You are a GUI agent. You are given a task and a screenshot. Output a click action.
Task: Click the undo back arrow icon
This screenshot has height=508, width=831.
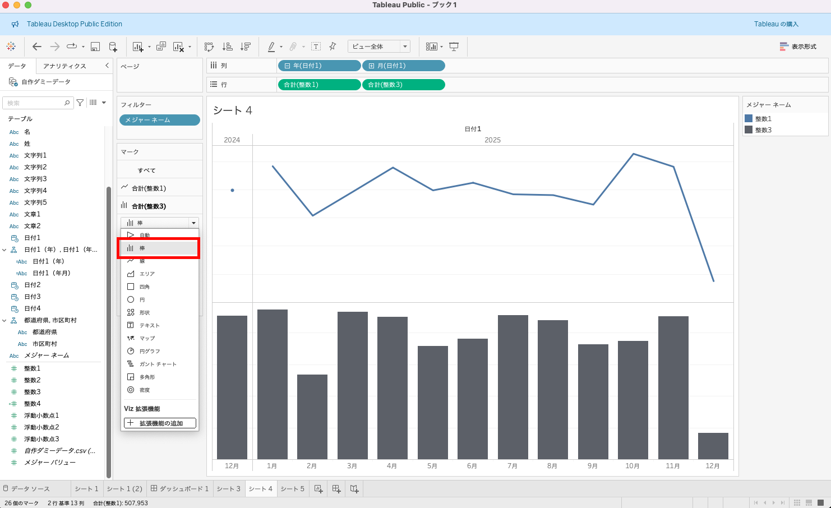37,47
